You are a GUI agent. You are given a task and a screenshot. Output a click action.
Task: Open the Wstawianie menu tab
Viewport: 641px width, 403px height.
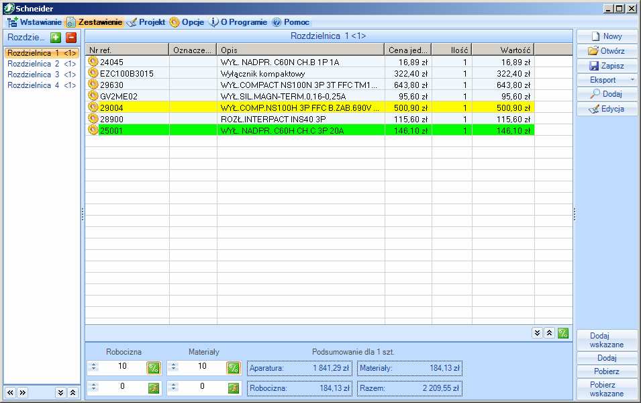pyautogui.click(x=35, y=22)
